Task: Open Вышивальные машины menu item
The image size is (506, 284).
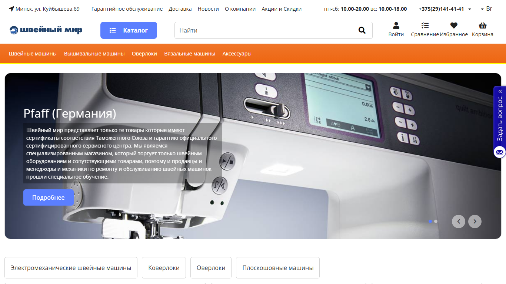Action: click(94, 54)
